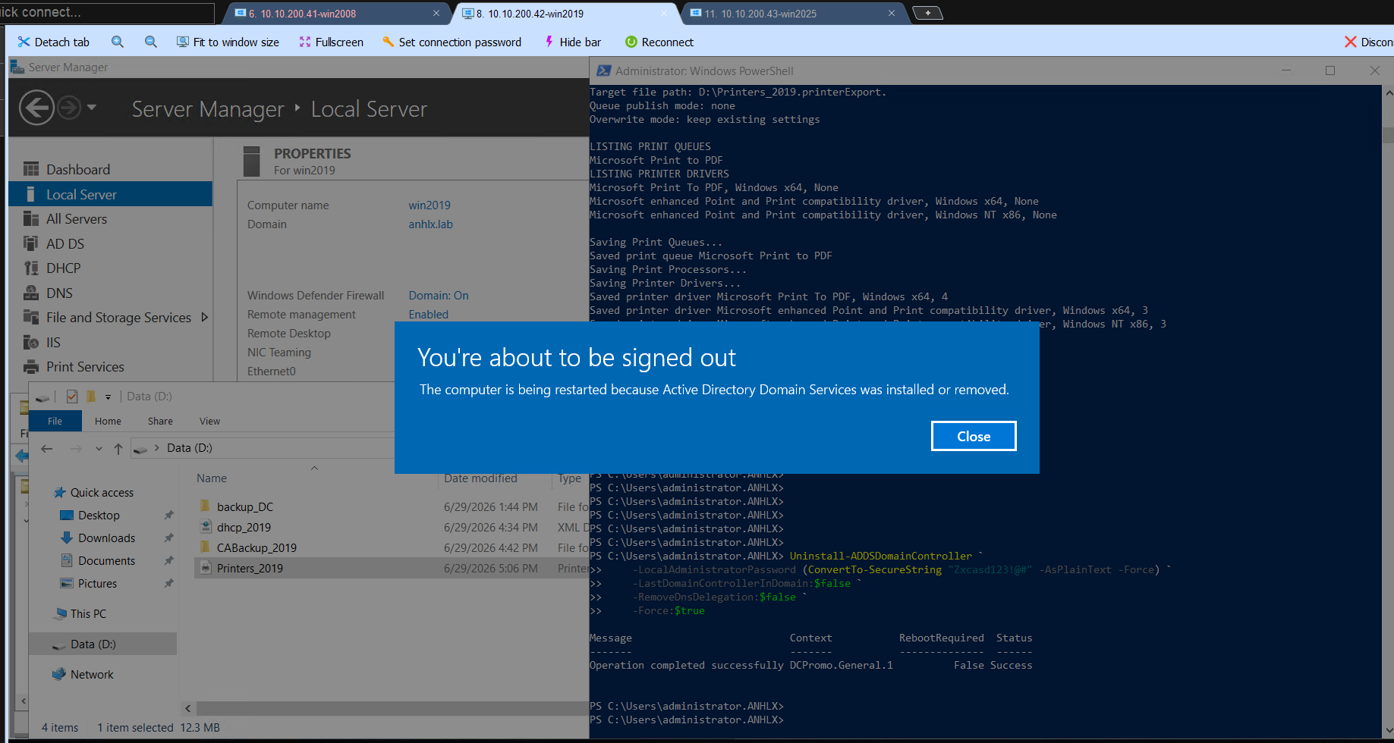Image resolution: width=1394 pixels, height=743 pixels.
Task: Click the win2019 computer name link
Action: (x=430, y=205)
